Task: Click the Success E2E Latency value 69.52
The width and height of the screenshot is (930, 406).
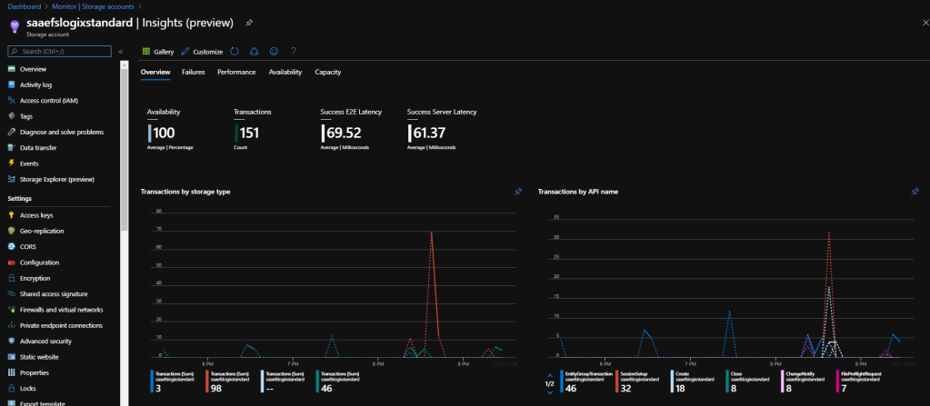Action: pos(344,133)
